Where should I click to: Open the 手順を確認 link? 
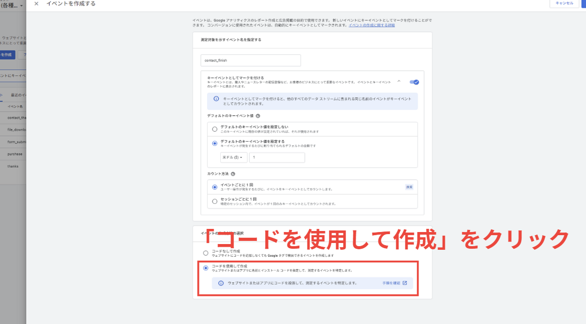(391, 283)
